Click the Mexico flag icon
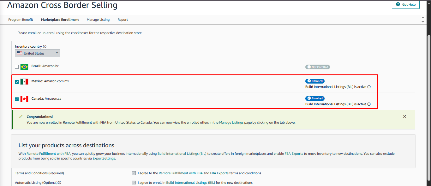The image size is (431, 186). [x=24, y=82]
